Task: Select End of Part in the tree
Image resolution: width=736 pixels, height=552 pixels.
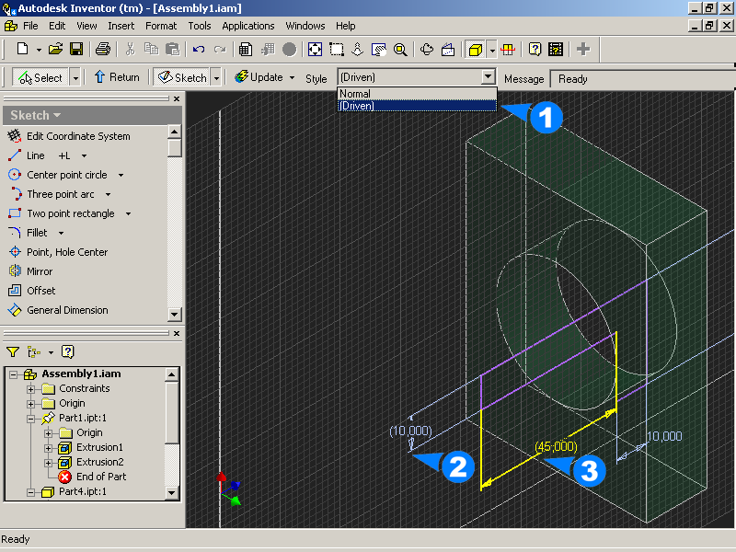Action: click(x=101, y=477)
